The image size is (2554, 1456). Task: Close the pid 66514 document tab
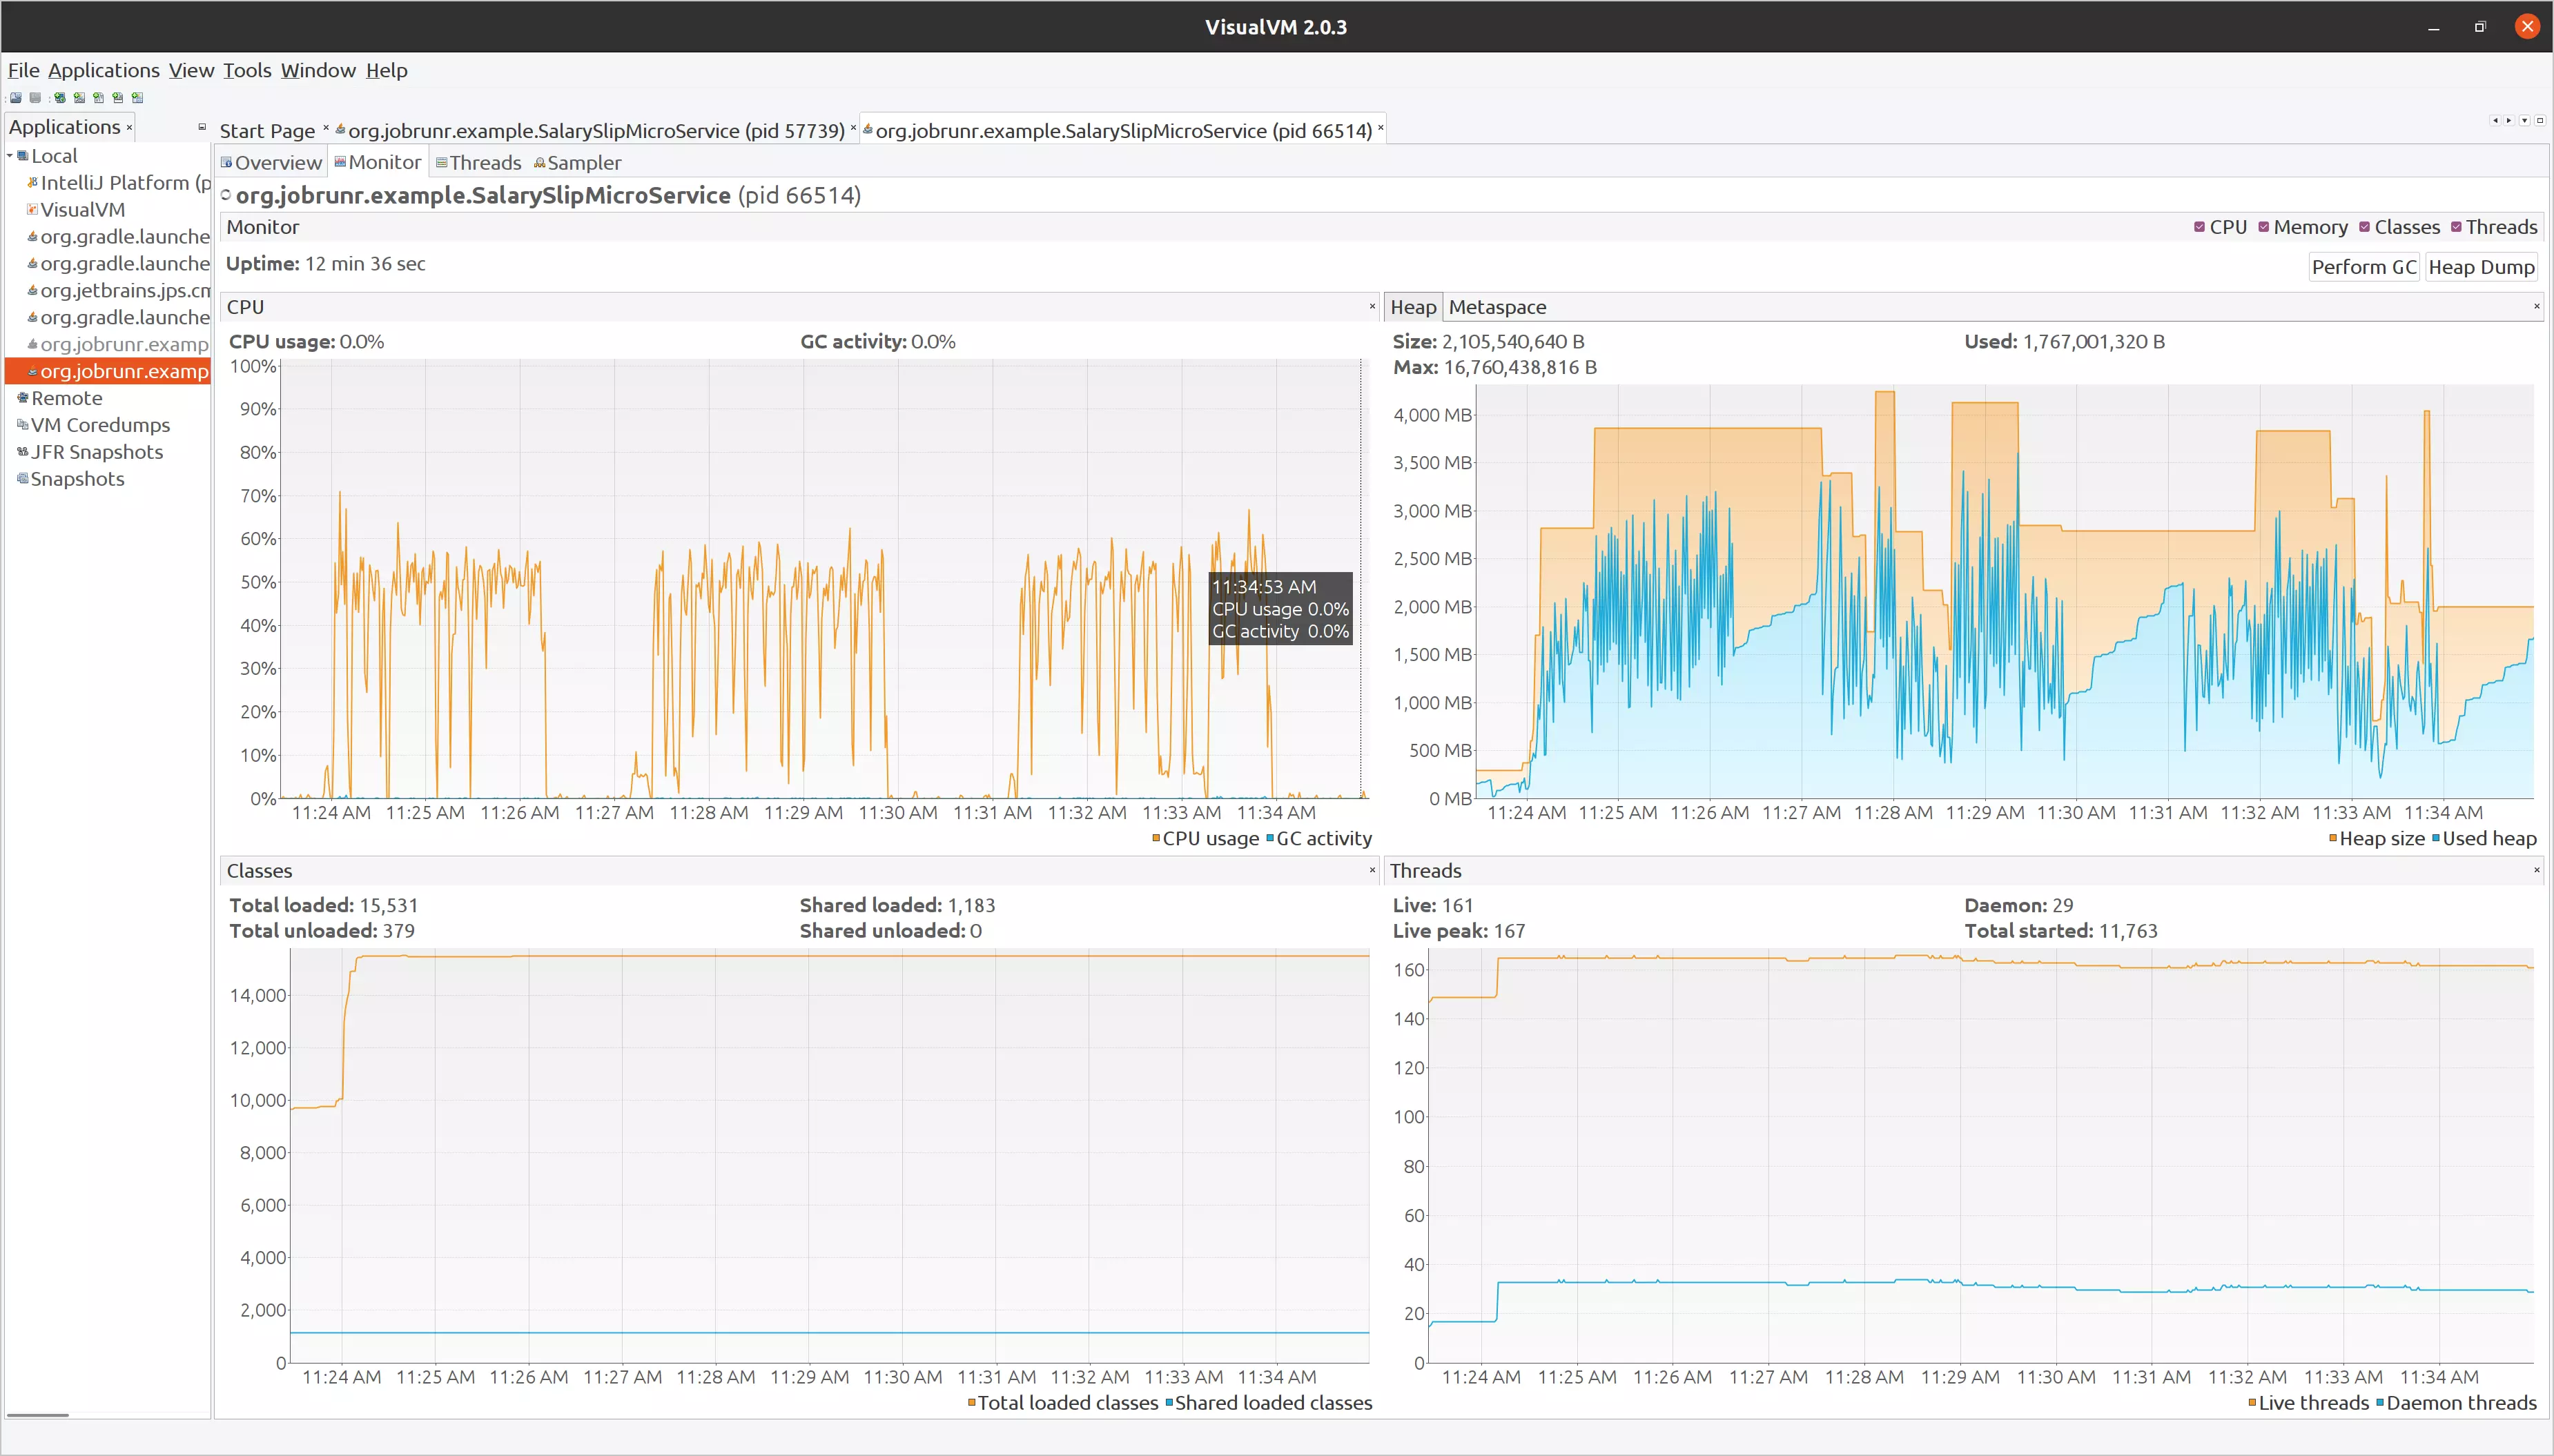(1380, 128)
